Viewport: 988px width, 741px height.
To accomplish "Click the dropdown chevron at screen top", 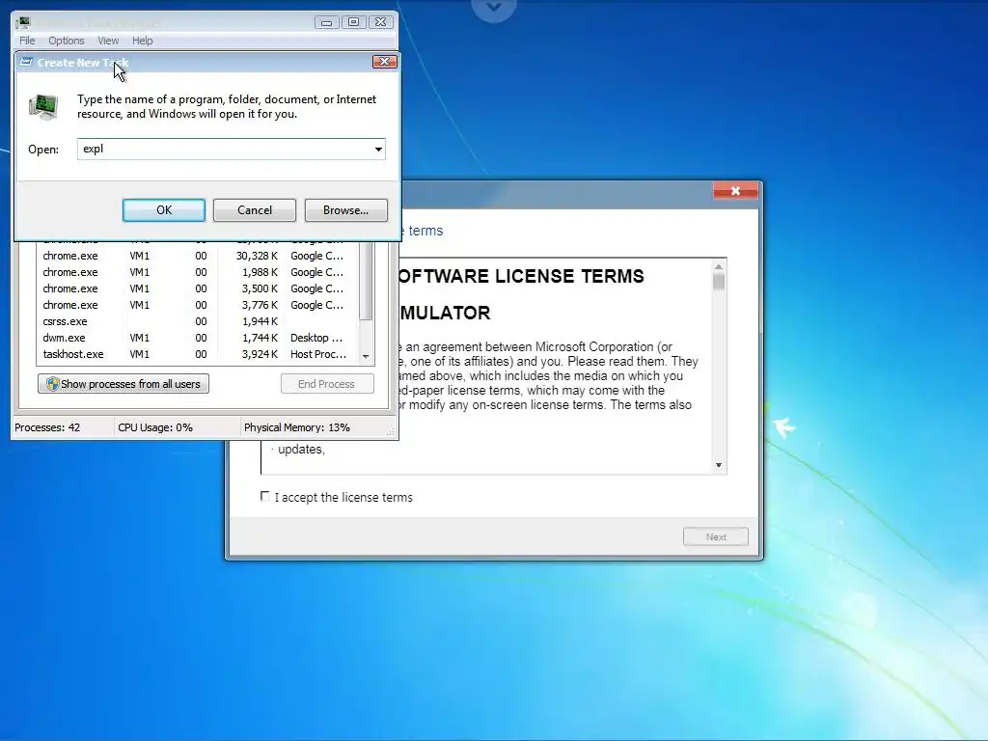I will click(494, 8).
